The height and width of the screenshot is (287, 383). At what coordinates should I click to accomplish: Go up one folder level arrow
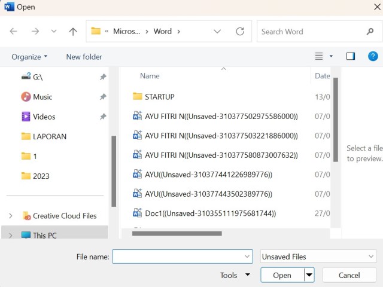73,32
